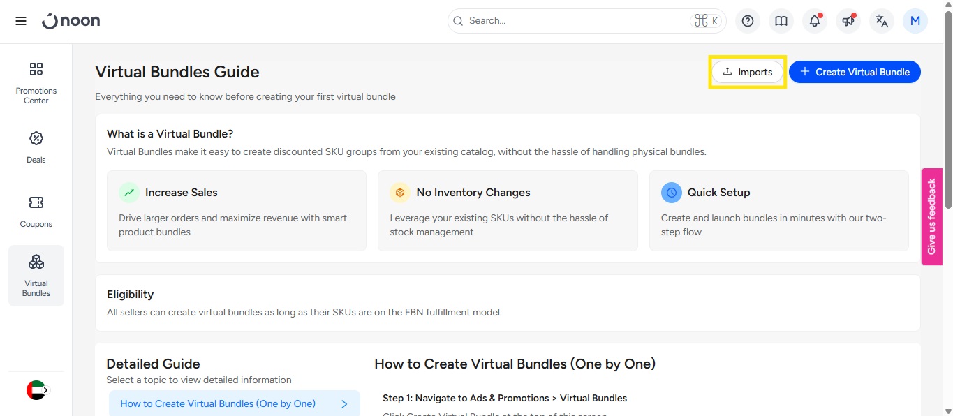The image size is (953, 416).
Task: Open the help question mark icon
Action: (748, 21)
